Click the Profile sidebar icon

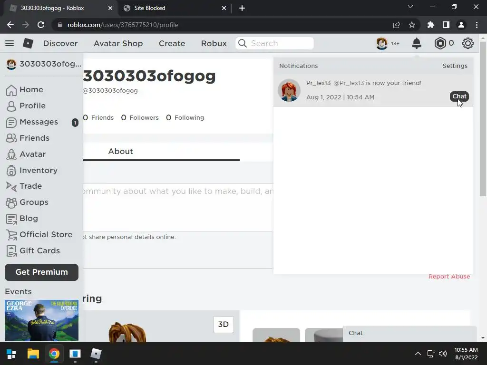[x=11, y=106]
